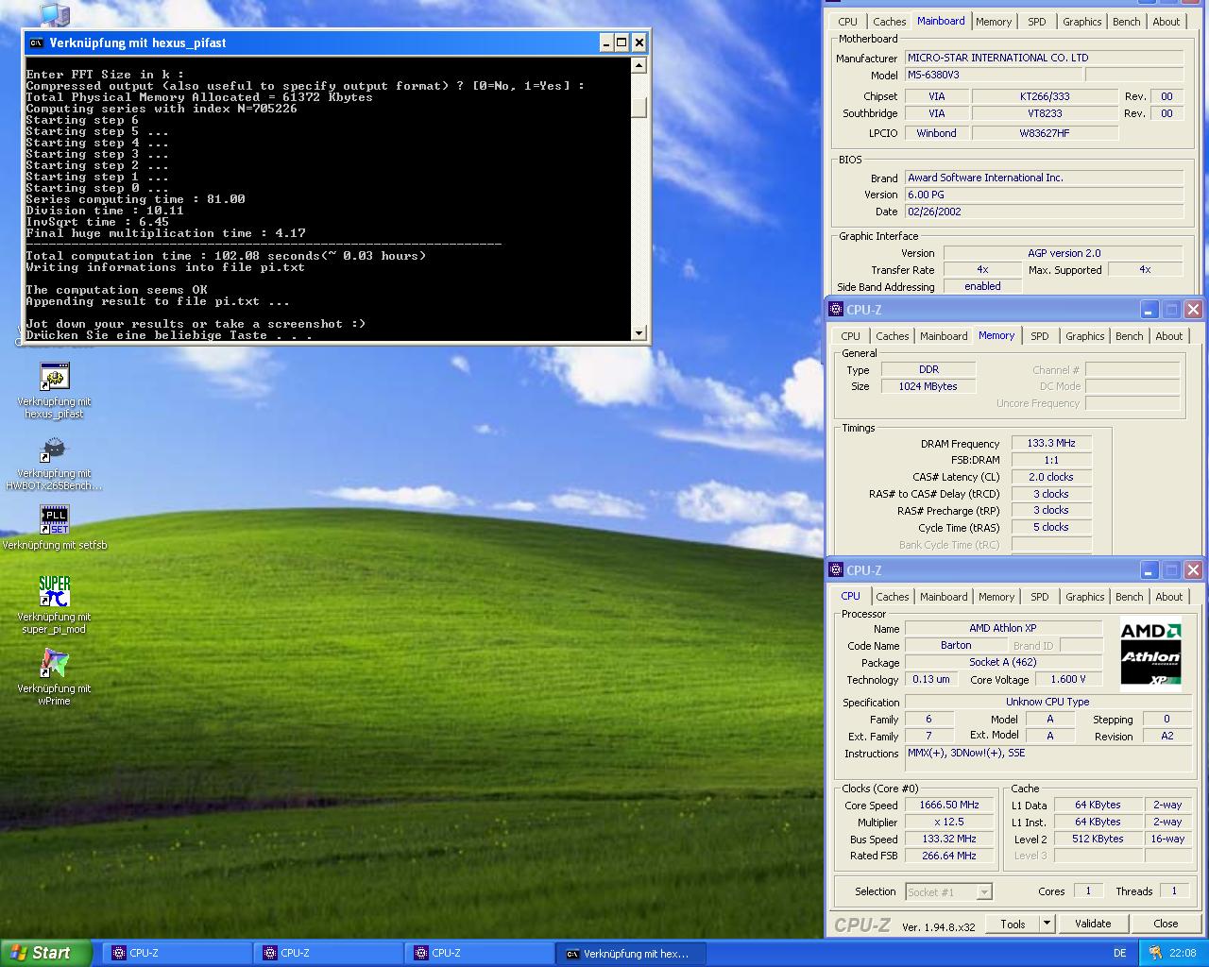Screen dimensions: 1209x967
Task: Click memory size value 1024 MBytes
Action: coord(928,386)
